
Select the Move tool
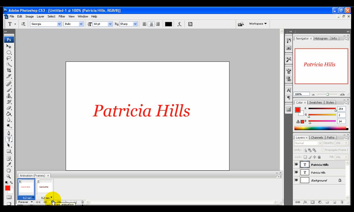pos(9,46)
